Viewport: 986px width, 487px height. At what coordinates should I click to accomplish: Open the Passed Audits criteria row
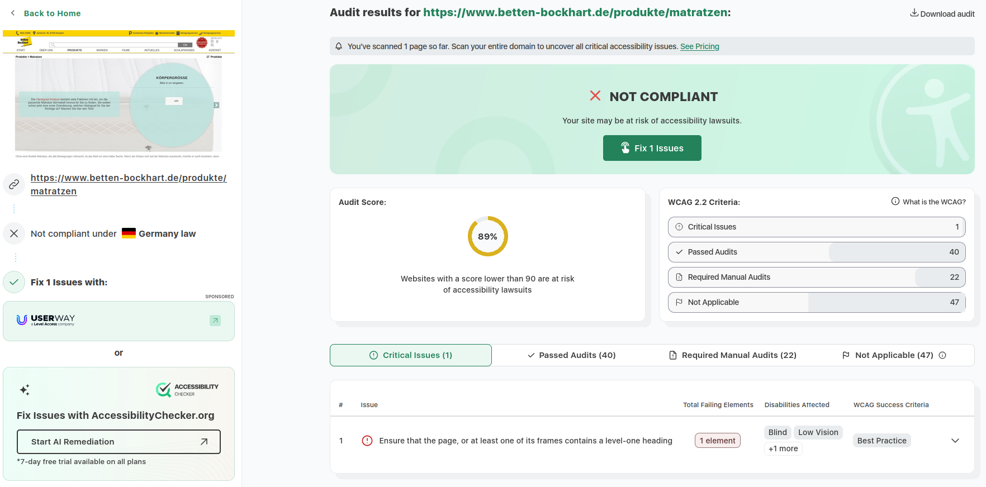(x=817, y=252)
